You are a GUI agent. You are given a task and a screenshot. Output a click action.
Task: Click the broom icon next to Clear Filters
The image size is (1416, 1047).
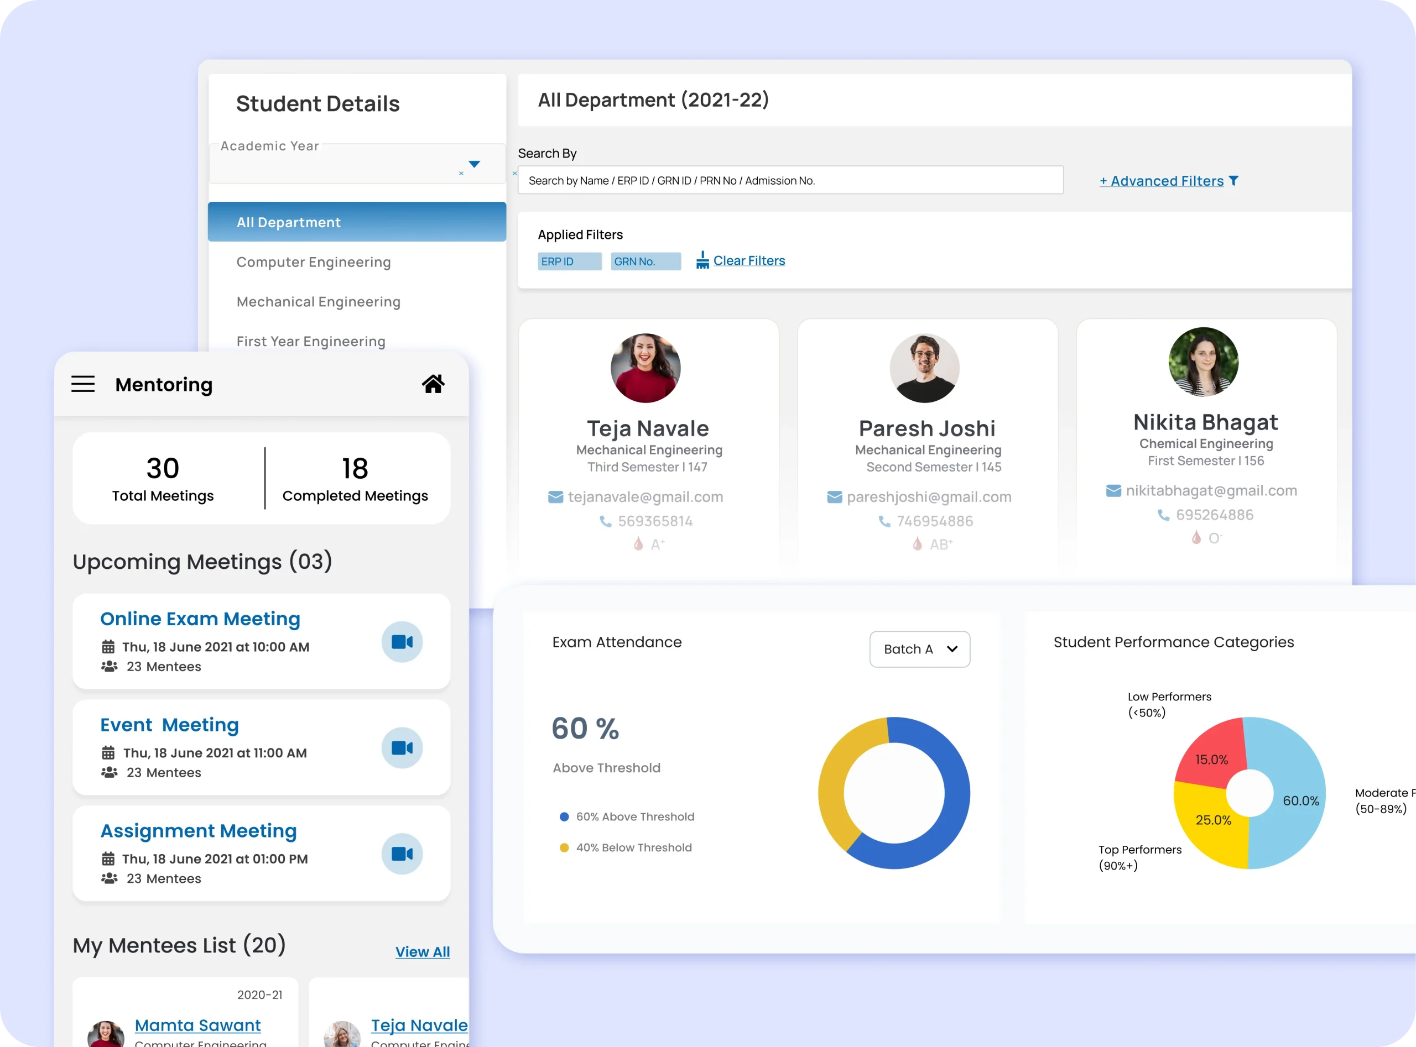[x=702, y=260]
